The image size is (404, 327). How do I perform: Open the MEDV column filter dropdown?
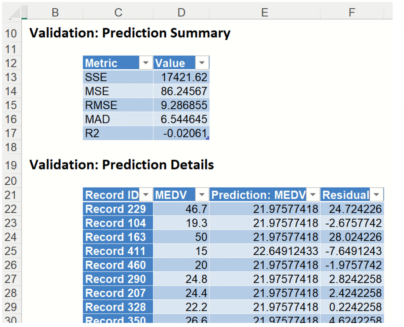(x=202, y=195)
